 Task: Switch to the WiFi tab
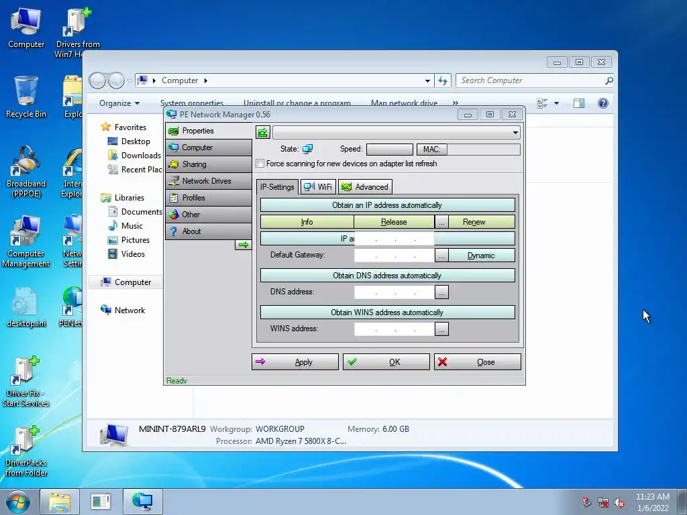tap(318, 187)
